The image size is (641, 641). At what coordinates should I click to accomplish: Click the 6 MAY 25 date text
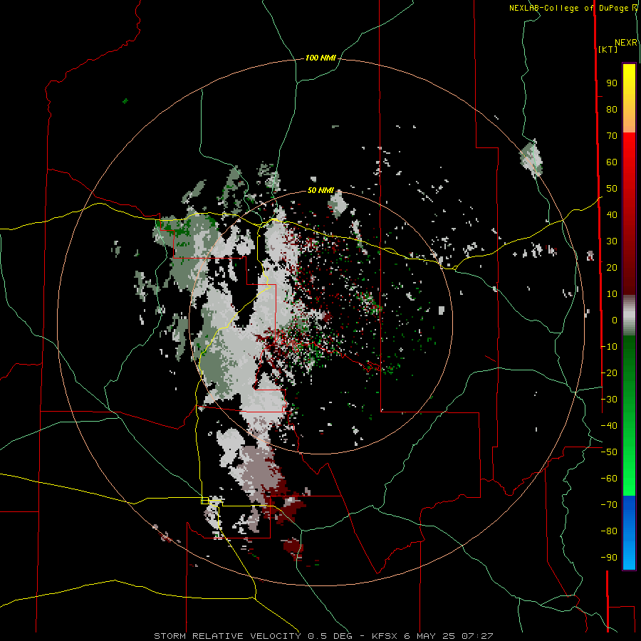coord(429,636)
